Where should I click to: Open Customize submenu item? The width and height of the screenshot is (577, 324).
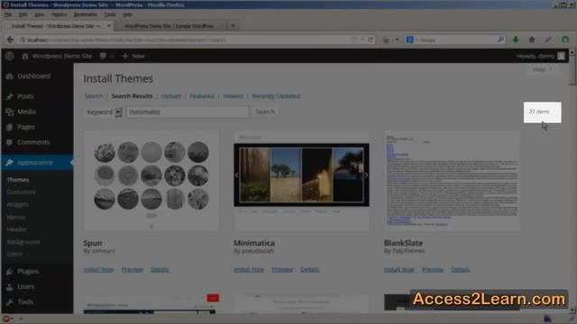pos(22,192)
